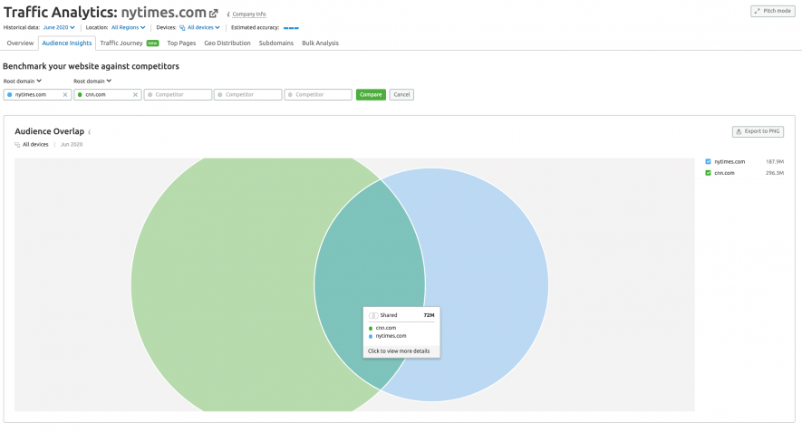Go to the Top Pages tab
The height and width of the screenshot is (432, 802).
181,43
